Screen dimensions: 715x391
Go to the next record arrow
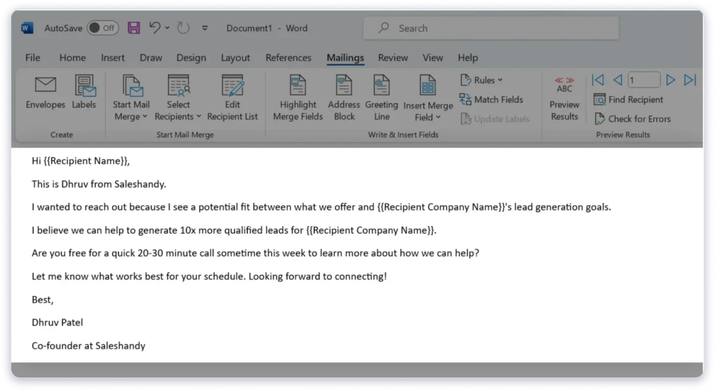(671, 80)
